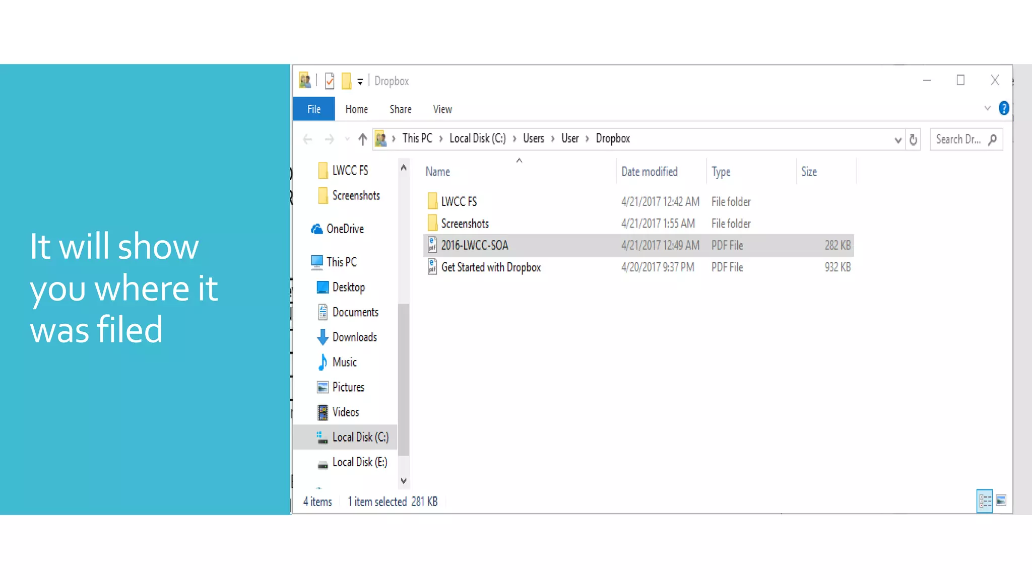Open the Quick Access Toolbar dropdown arrow

(360, 82)
